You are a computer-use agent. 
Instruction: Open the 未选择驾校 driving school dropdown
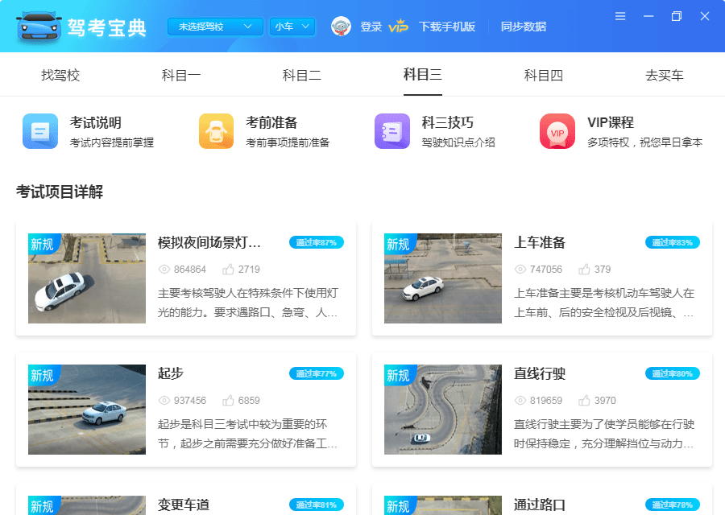click(215, 27)
